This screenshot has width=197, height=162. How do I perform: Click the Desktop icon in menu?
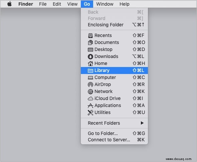click(90, 50)
